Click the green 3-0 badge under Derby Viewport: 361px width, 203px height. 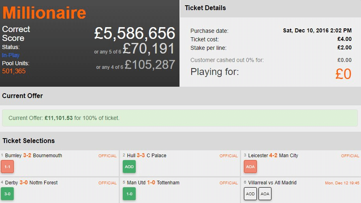click(7, 194)
